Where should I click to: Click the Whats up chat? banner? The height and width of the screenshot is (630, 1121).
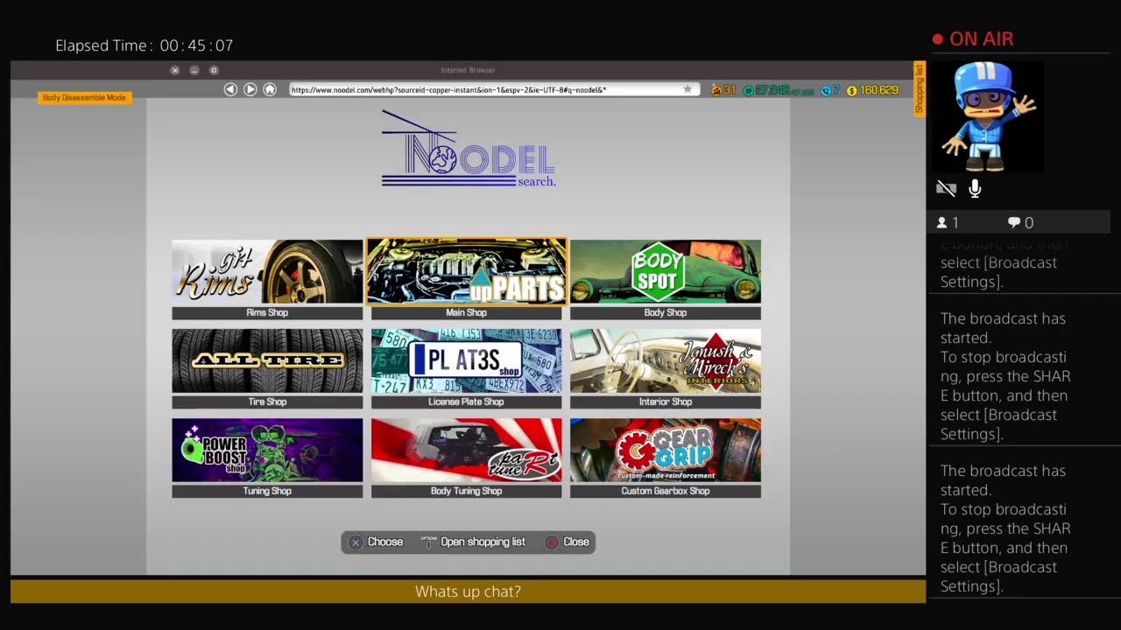[x=468, y=591]
